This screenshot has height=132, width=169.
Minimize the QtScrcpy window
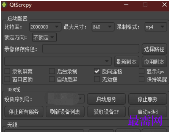coord(126,5)
